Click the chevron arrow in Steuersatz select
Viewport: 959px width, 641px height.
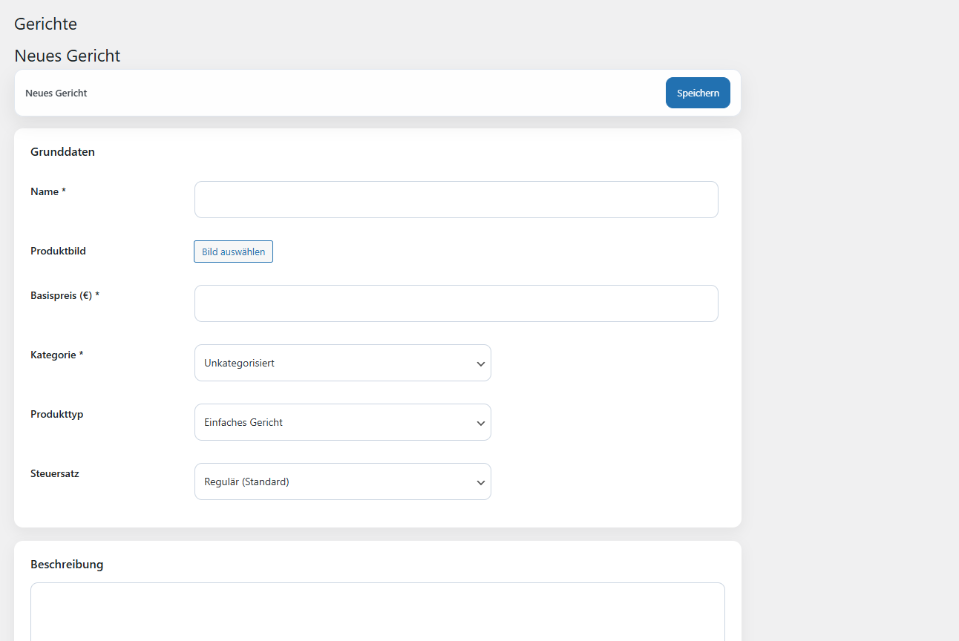click(480, 482)
